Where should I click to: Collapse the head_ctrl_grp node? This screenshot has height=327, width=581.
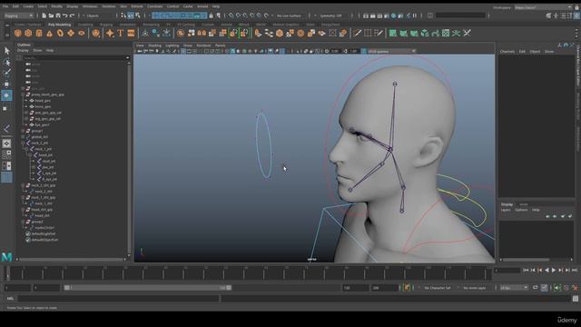click(x=23, y=210)
